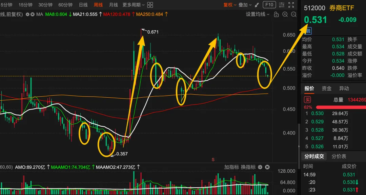Image resolution: width=366 pixels, height=195 pixels.
Task: Collapse the side panel with small arrow
Action: click(x=299, y=146)
